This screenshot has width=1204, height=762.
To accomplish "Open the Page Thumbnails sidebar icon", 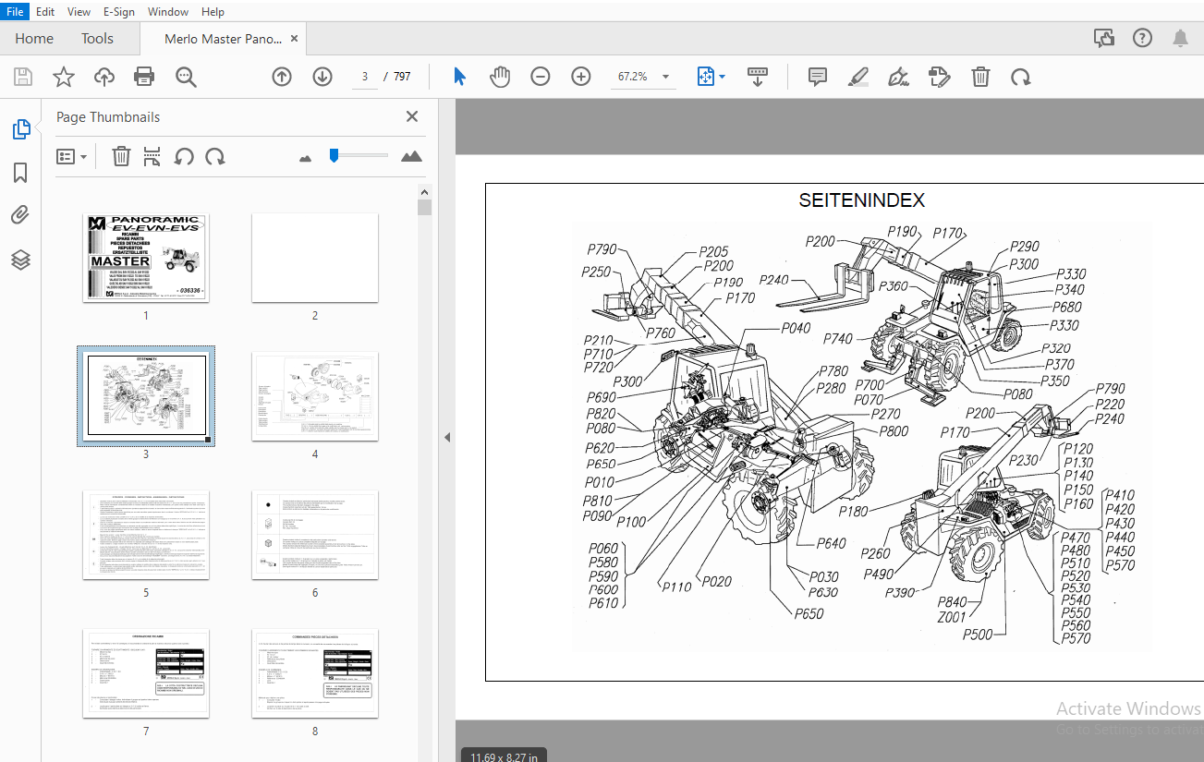I will (x=20, y=130).
